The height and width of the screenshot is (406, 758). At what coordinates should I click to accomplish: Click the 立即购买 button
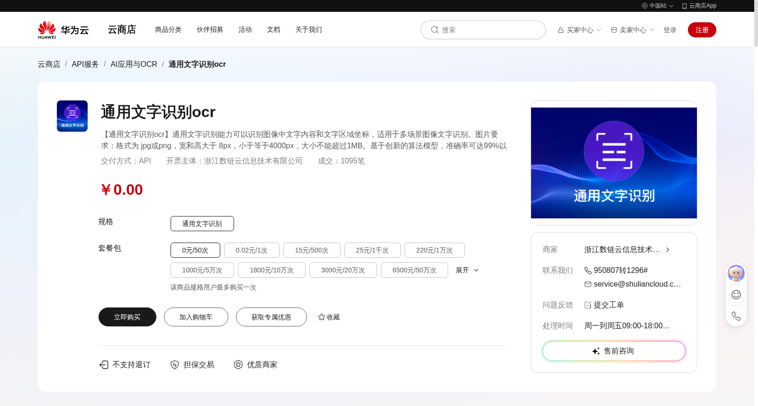coord(127,317)
